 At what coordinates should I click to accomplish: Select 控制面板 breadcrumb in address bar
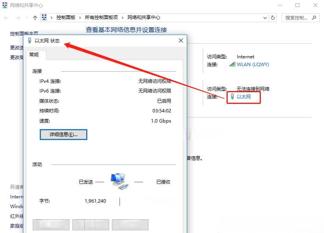pos(66,18)
